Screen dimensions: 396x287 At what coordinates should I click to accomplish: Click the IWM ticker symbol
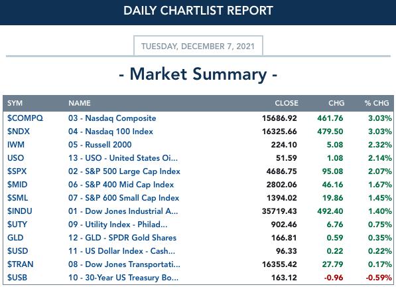[x=16, y=145]
